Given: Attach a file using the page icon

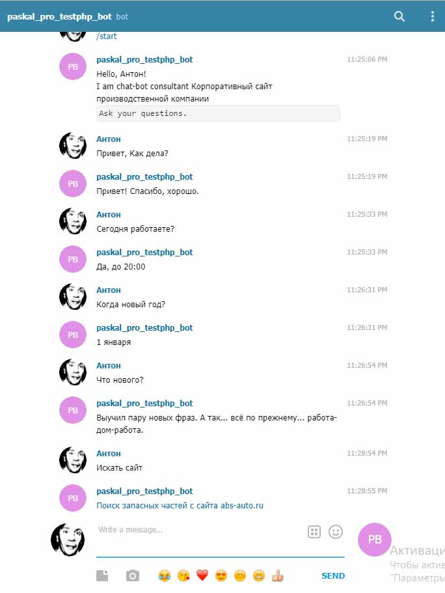Looking at the screenshot, I should 101,575.
